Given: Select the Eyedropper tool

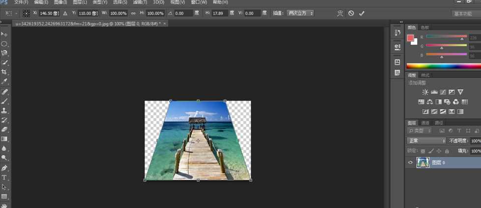Looking at the screenshot, I should (4, 81).
